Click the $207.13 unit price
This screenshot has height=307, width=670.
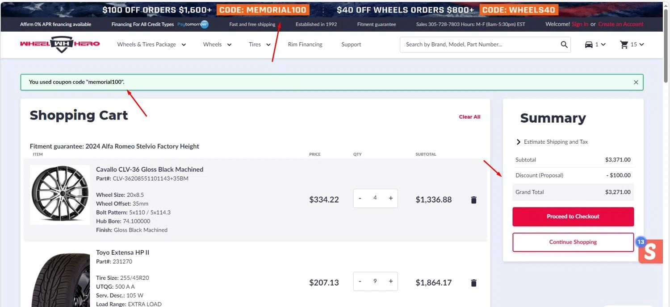[324, 283]
